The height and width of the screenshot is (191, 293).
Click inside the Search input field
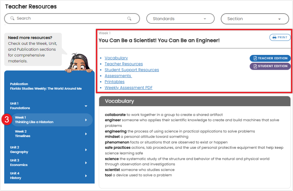65,19
